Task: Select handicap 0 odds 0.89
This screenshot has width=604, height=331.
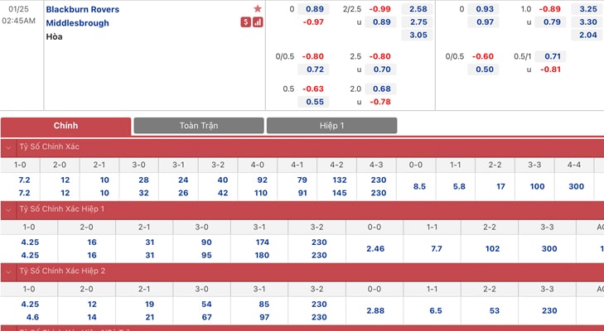Action: point(313,9)
